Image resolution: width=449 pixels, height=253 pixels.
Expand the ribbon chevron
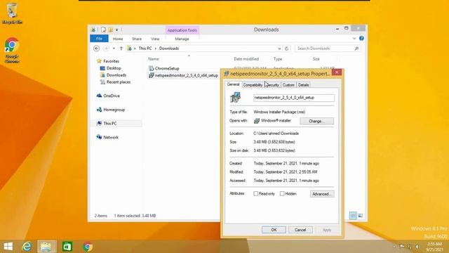(354, 39)
